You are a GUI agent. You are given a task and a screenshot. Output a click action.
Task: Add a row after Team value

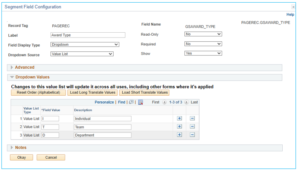(180, 126)
